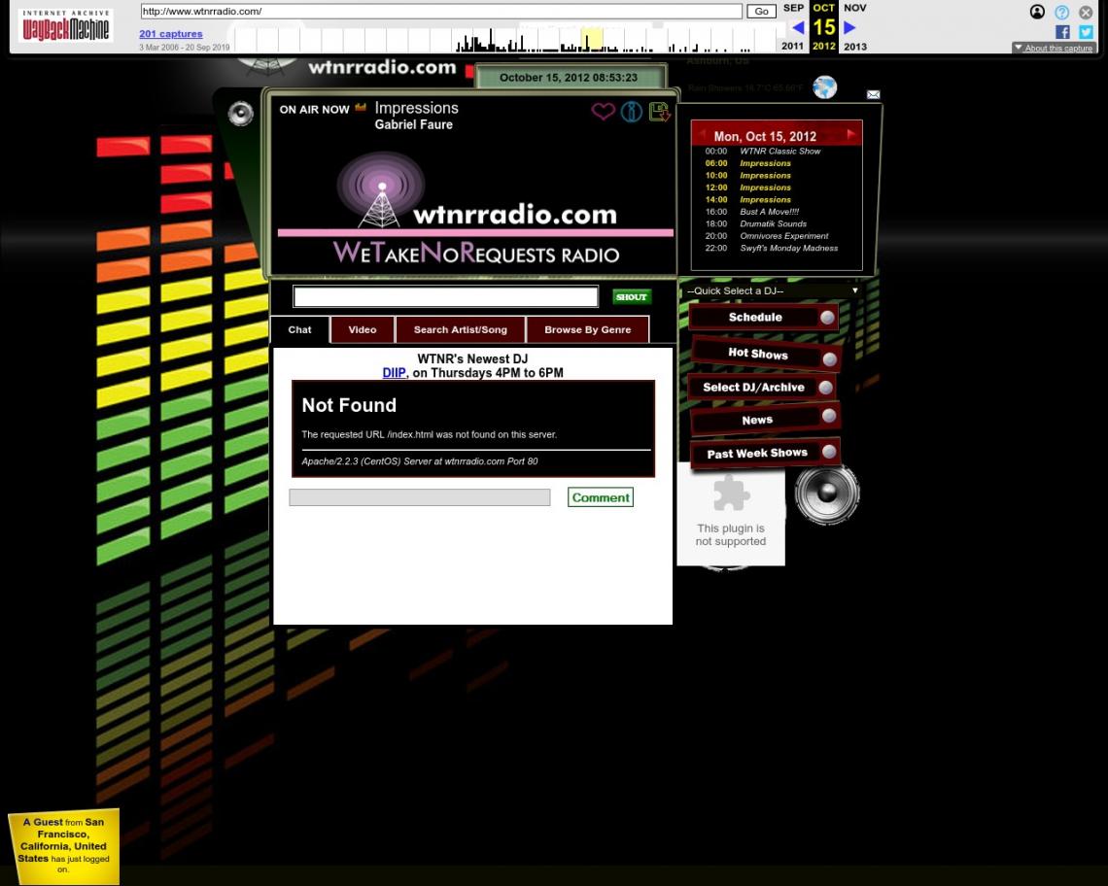
Task: Click the Not Found error heading
Action: tap(349, 405)
